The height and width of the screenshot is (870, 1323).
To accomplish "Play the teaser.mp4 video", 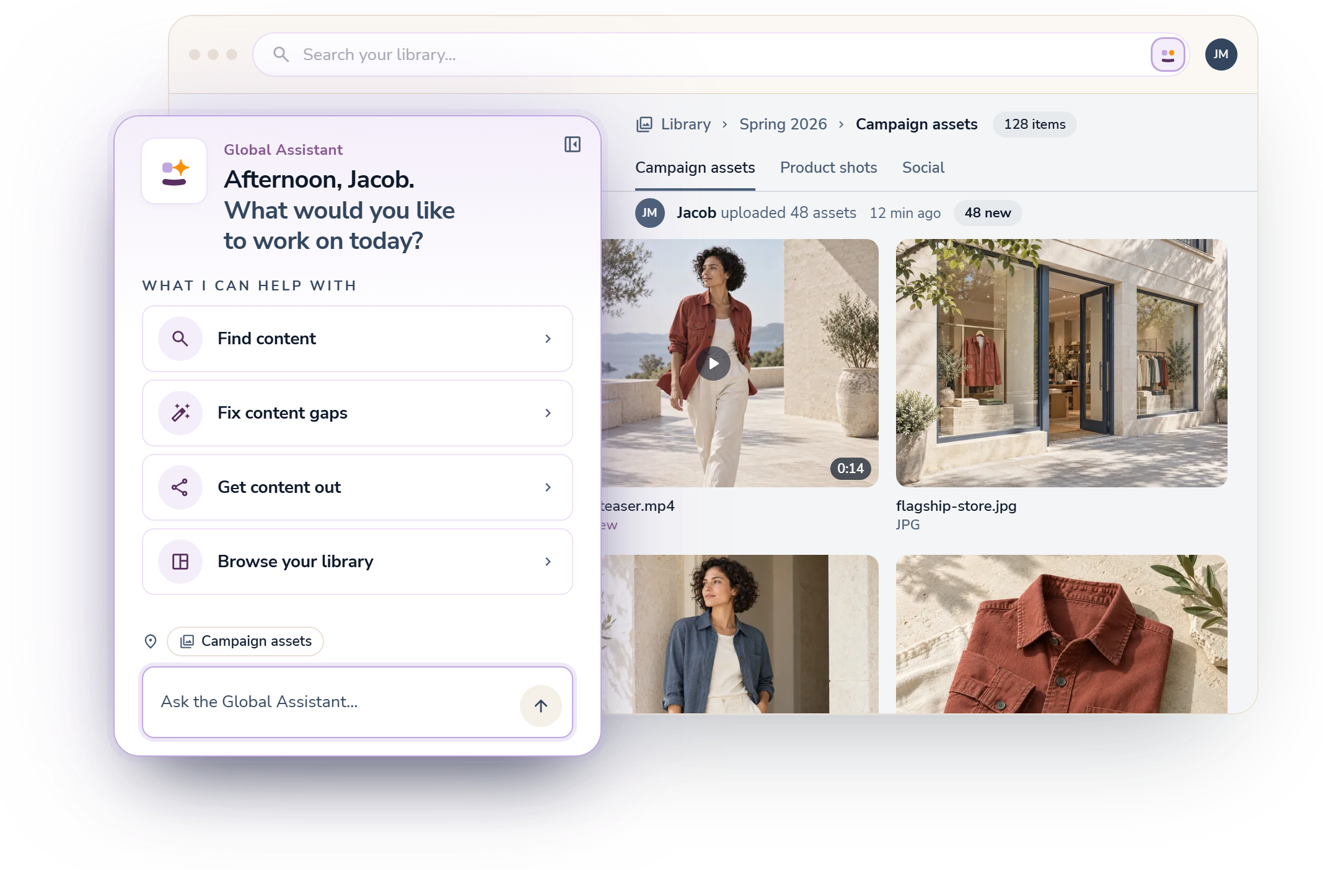I will coord(713,363).
